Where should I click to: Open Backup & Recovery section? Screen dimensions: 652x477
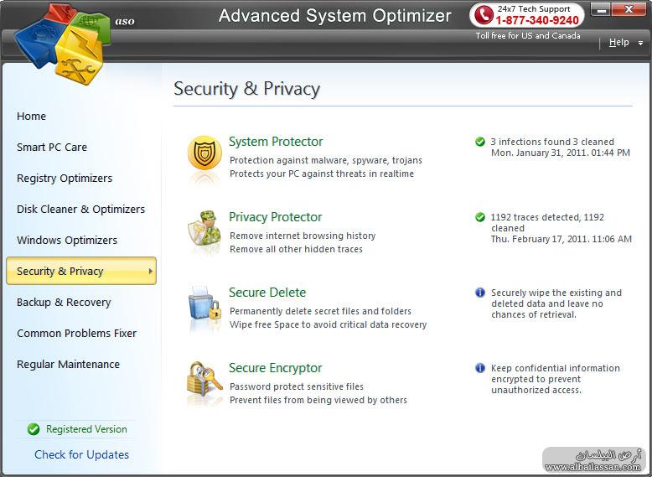coord(64,303)
